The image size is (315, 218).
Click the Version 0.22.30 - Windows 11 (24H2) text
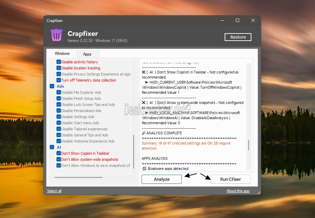[x=97, y=41]
